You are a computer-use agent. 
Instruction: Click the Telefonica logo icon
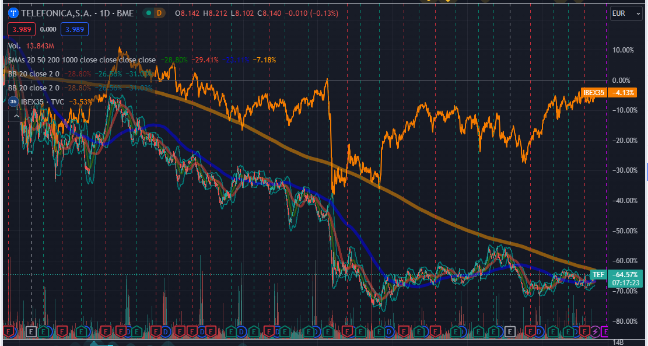[13, 13]
